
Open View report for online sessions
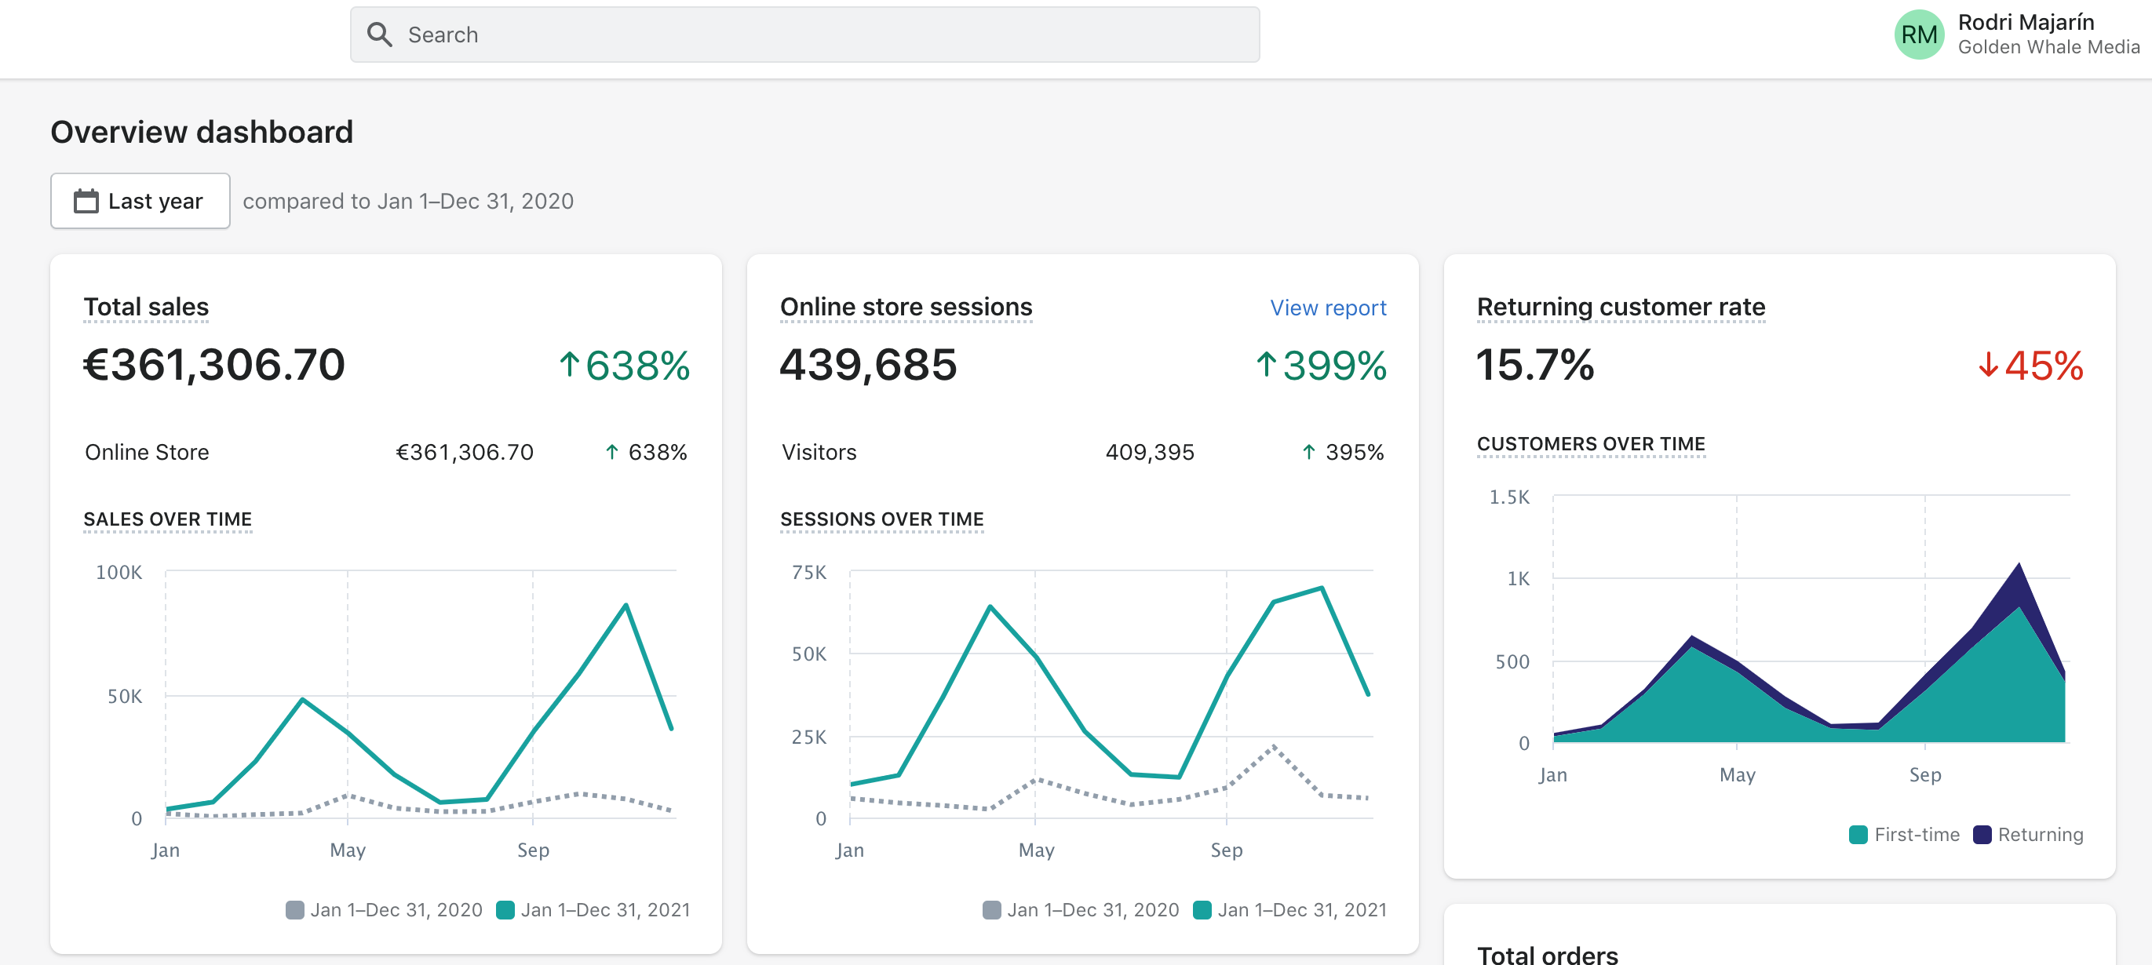coord(1327,308)
